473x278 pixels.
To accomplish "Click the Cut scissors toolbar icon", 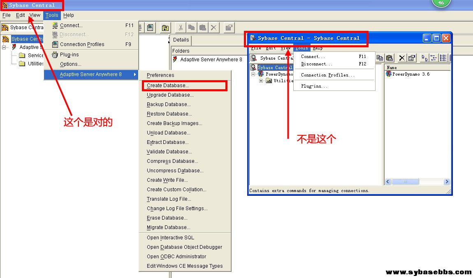I will coord(181,28).
